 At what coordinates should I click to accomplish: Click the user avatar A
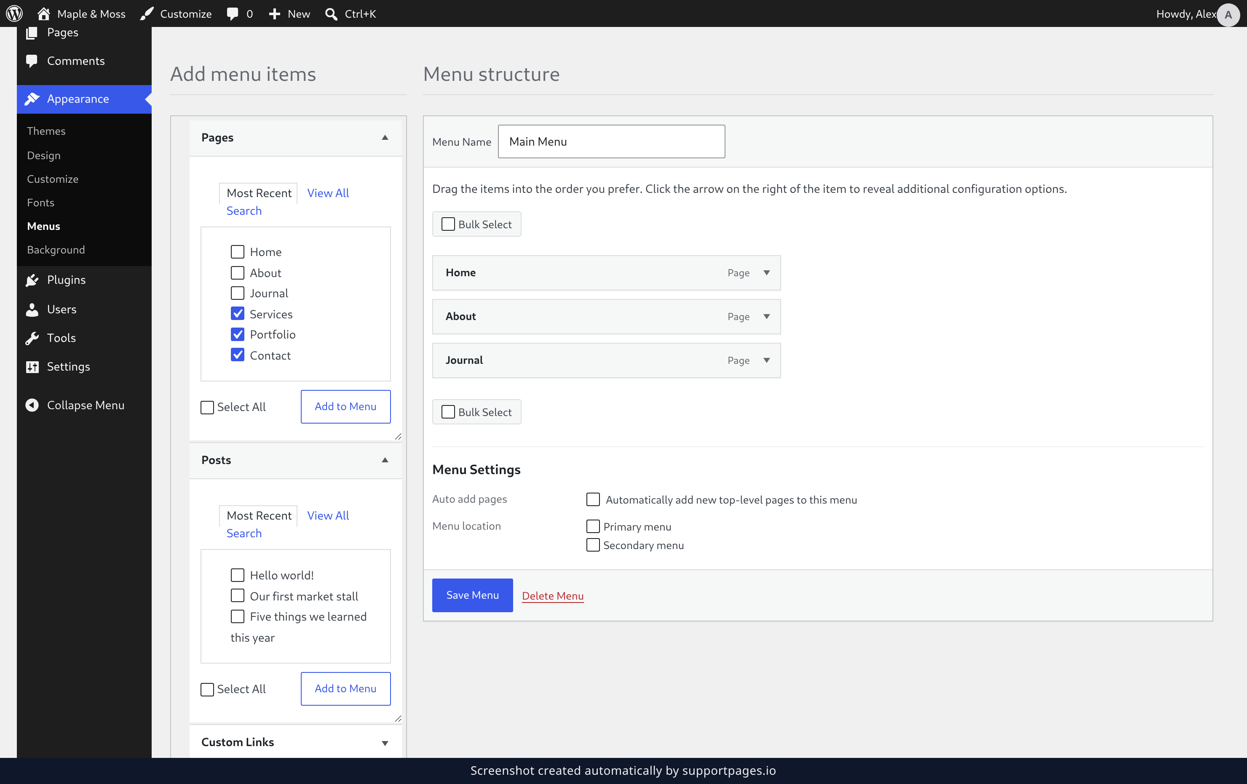tap(1228, 14)
